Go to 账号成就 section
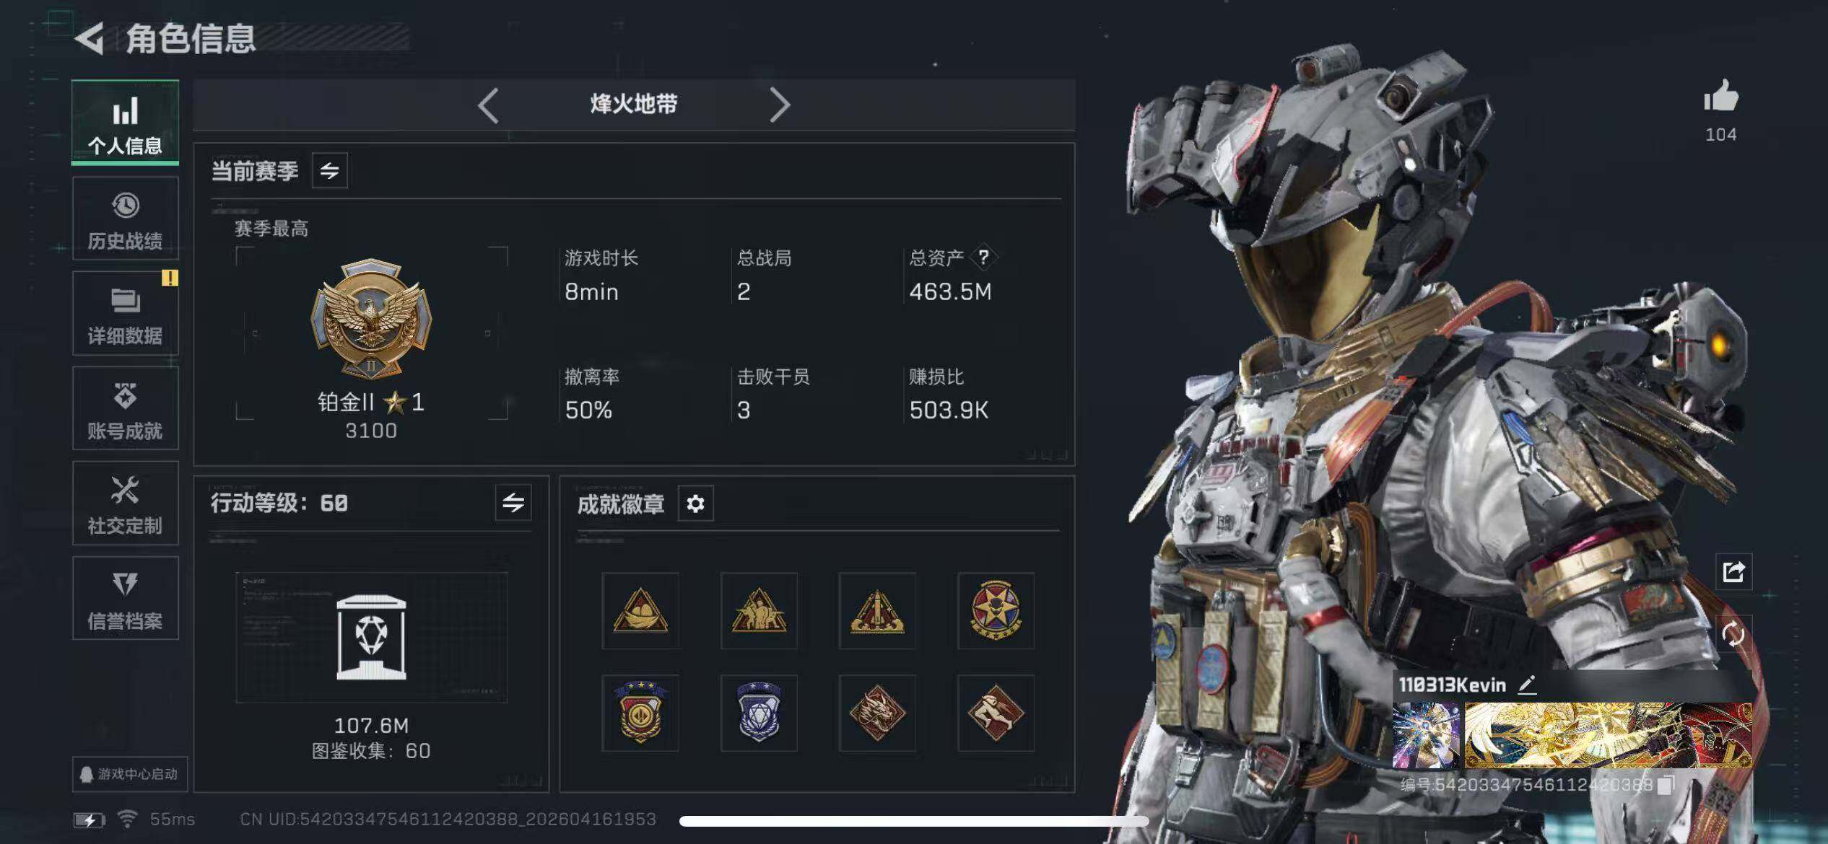This screenshot has height=844, width=1828. coord(126,408)
